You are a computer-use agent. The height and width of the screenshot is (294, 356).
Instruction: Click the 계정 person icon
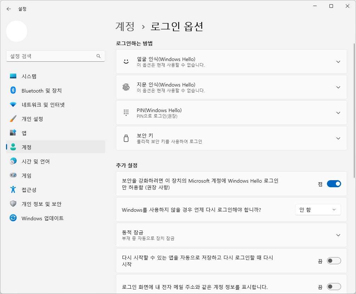tap(13, 147)
